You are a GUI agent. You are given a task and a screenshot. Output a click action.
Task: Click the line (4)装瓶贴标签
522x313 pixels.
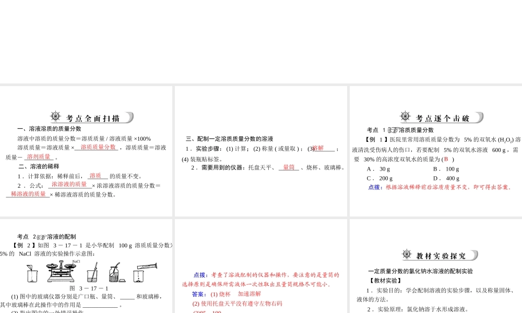pos(202,159)
